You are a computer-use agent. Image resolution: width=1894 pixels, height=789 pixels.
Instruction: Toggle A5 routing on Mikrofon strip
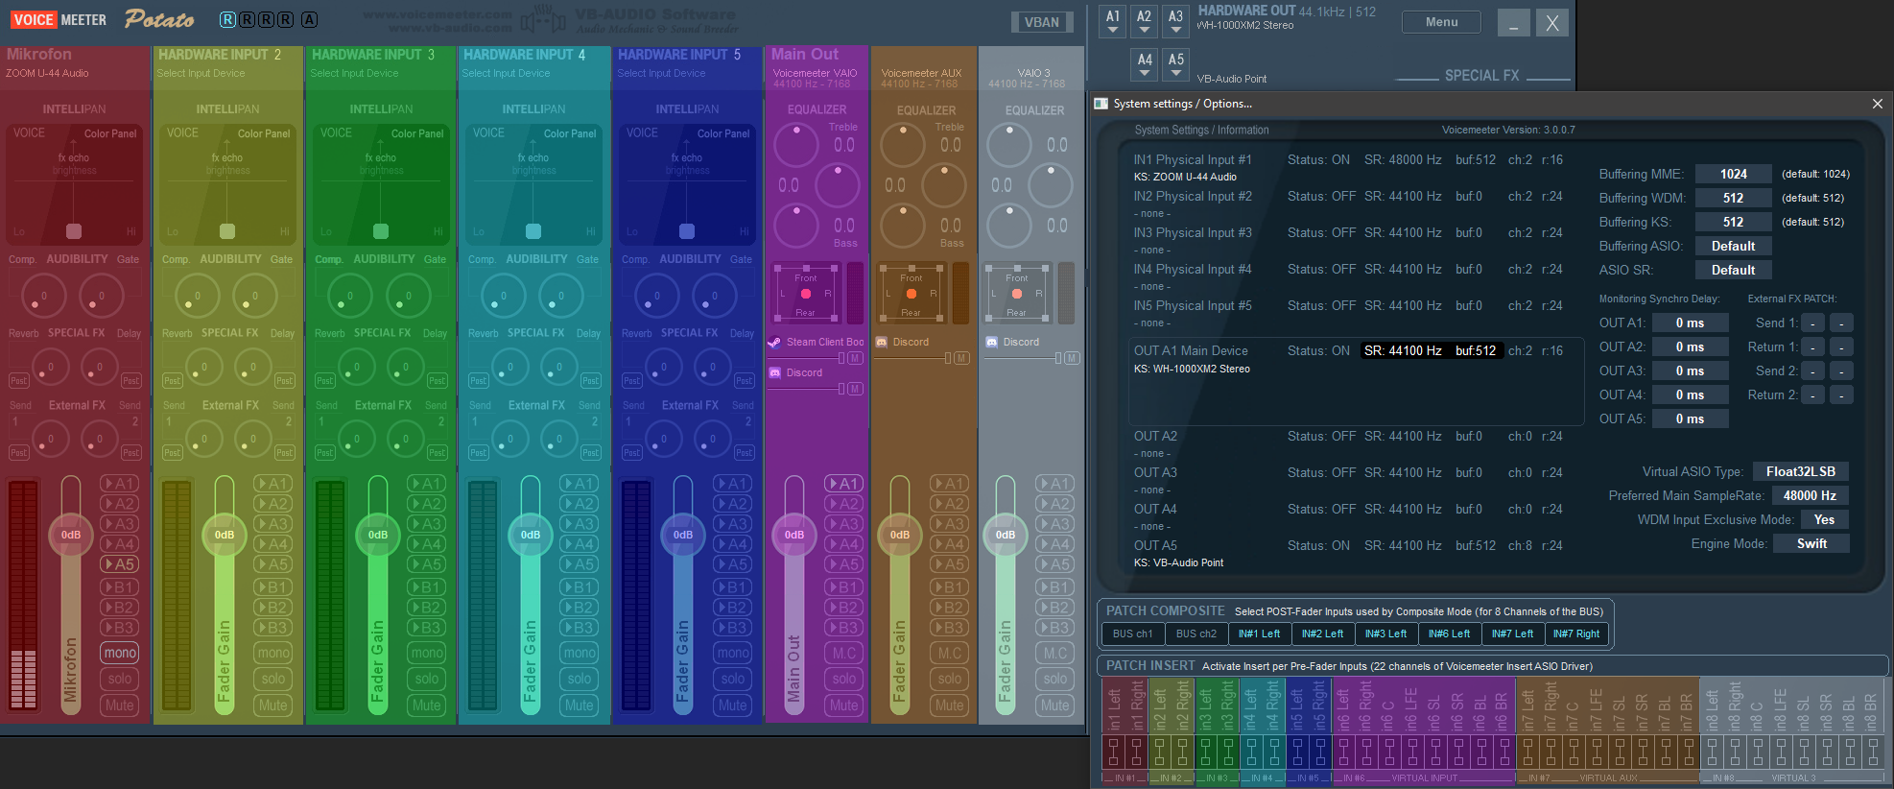click(120, 564)
